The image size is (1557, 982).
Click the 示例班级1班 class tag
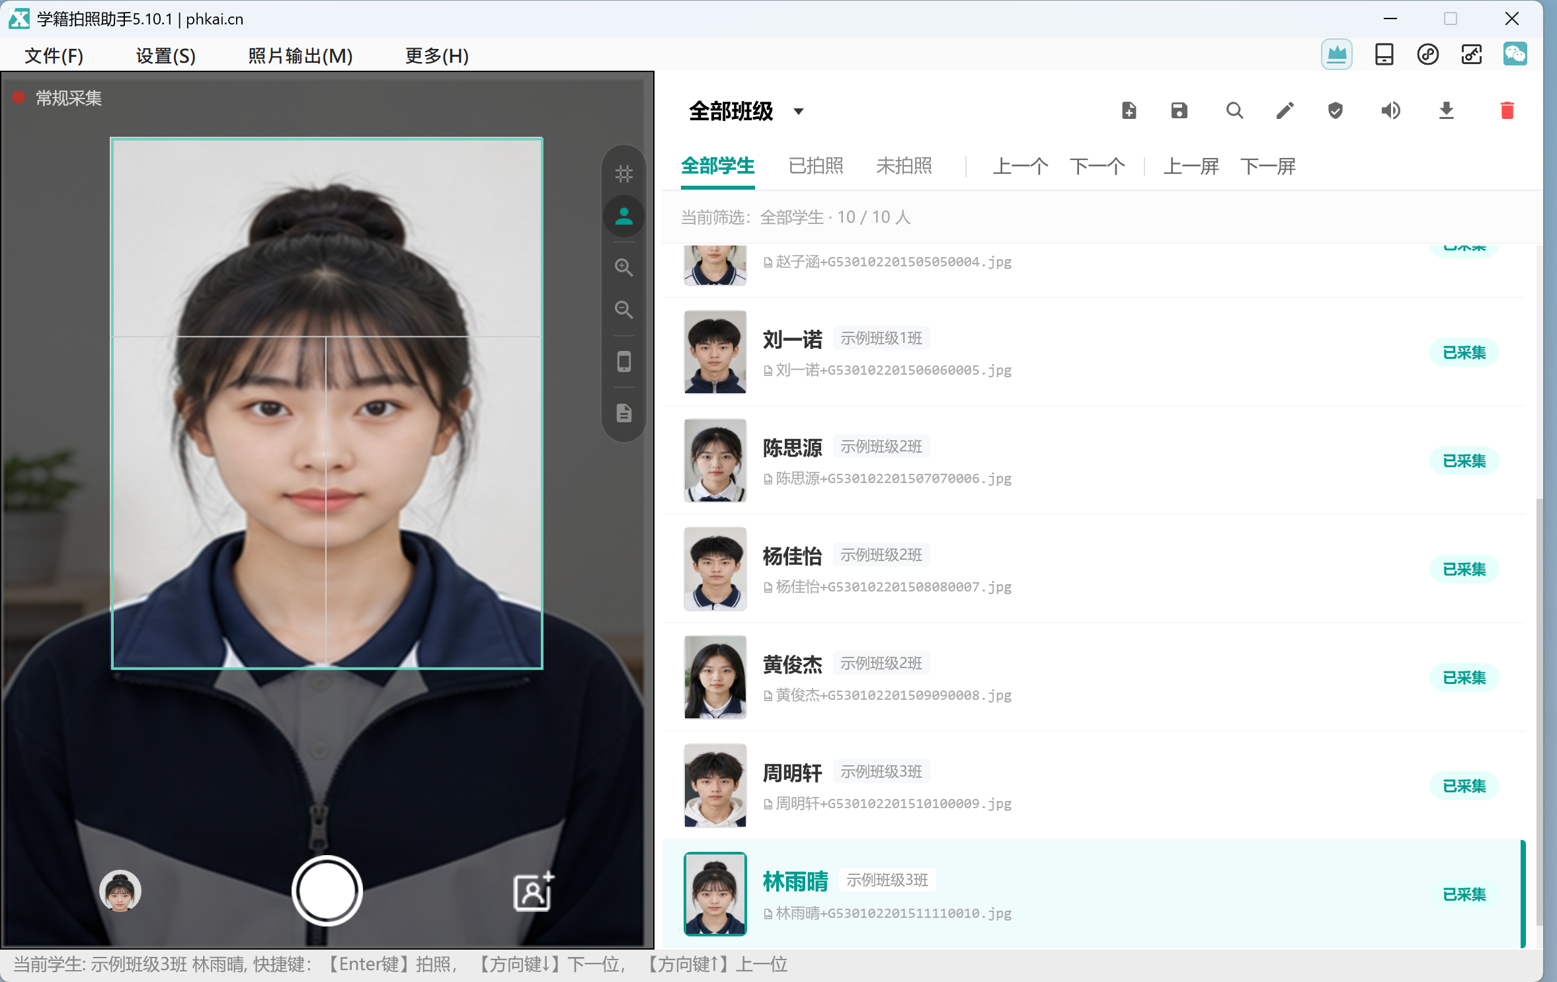click(881, 338)
